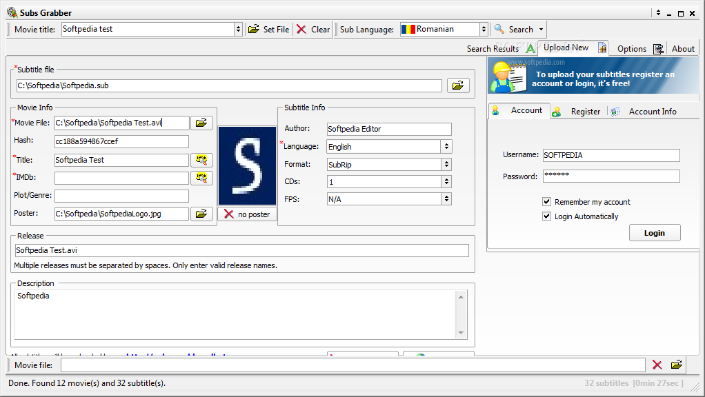The height and width of the screenshot is (397, 705).
Task: Expand the Movie title combo box
Action: (238, 29)
